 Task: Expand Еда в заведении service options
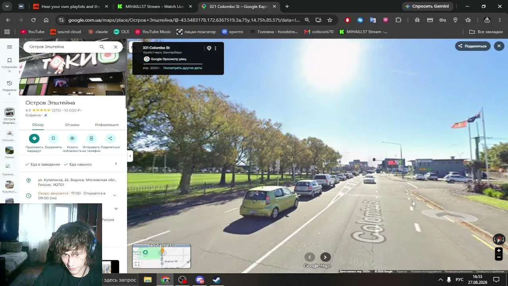[116, 164]
